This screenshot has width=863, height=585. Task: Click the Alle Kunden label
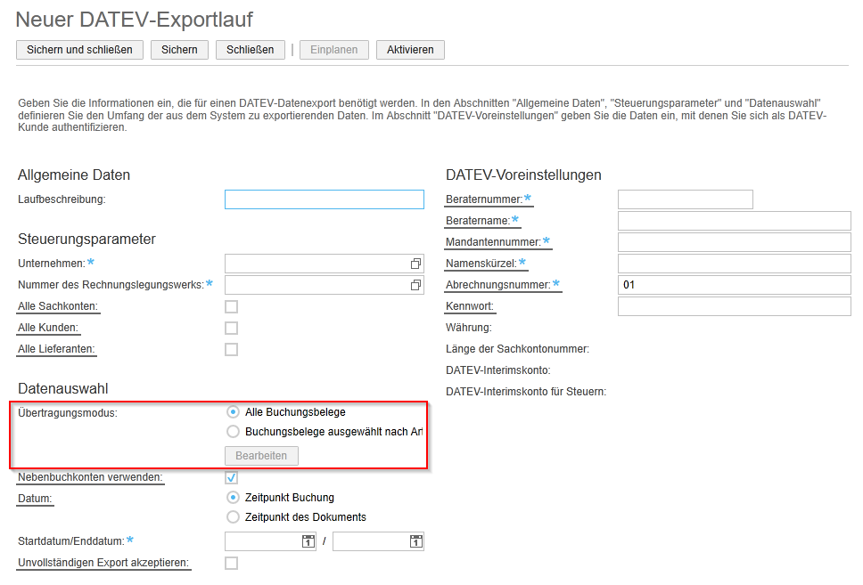tap(48, 328)
